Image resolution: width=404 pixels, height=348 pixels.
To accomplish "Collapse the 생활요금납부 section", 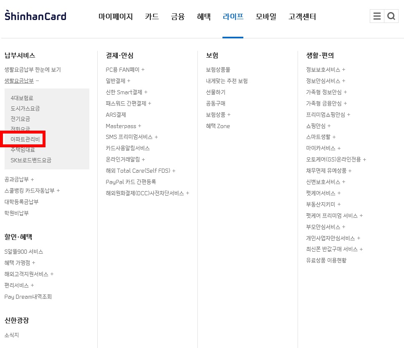I will (20, 81).
